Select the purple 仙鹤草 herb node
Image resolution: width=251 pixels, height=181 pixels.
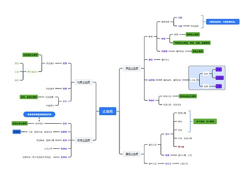click(64, 132)
